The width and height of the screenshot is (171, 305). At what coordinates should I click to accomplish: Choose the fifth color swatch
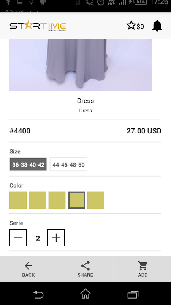click(96, 200)
